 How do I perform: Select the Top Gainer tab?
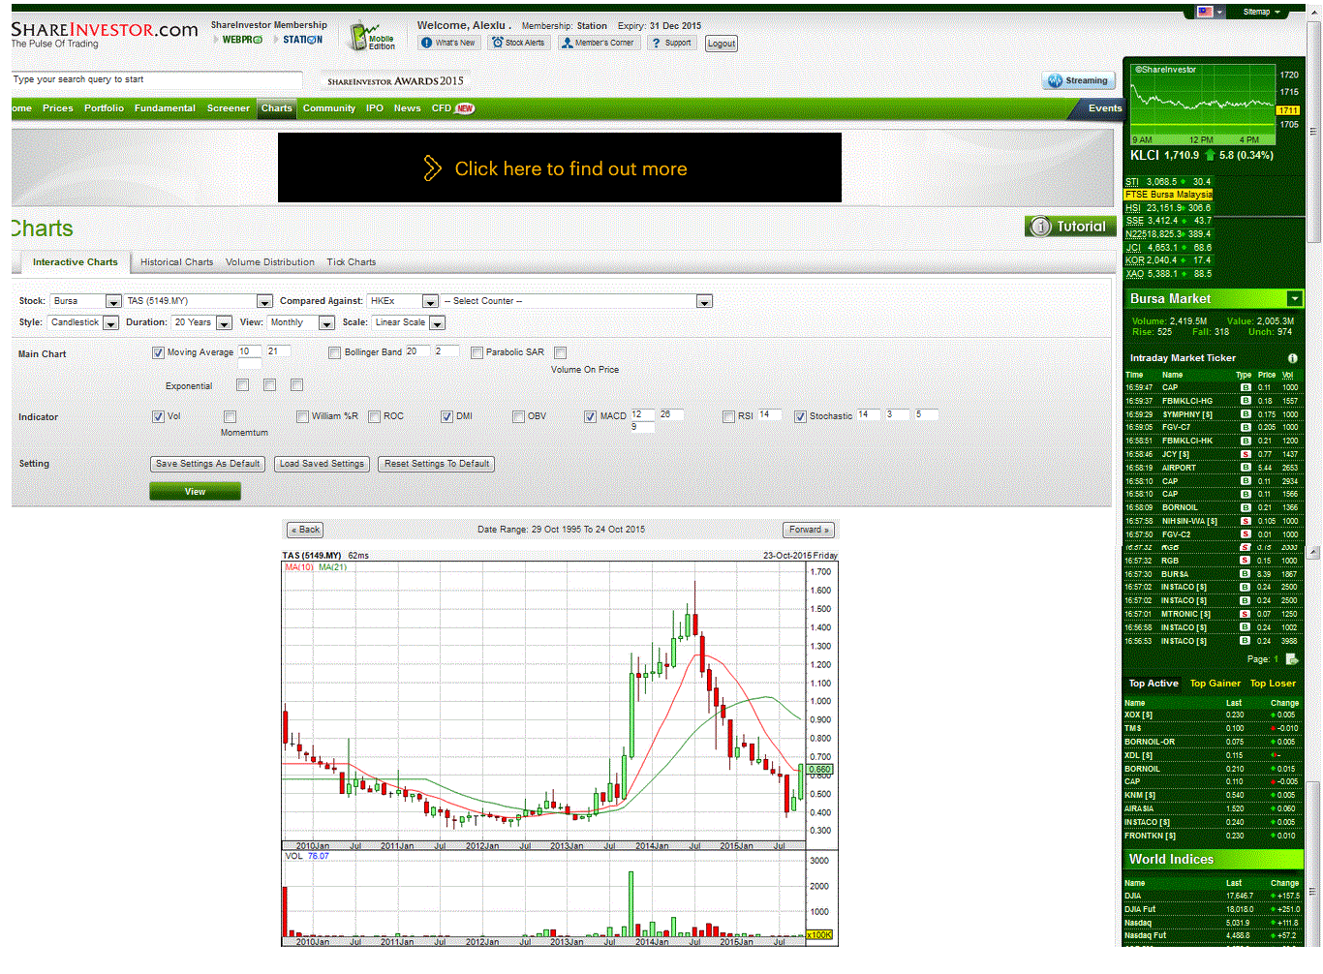(1215, 684)
